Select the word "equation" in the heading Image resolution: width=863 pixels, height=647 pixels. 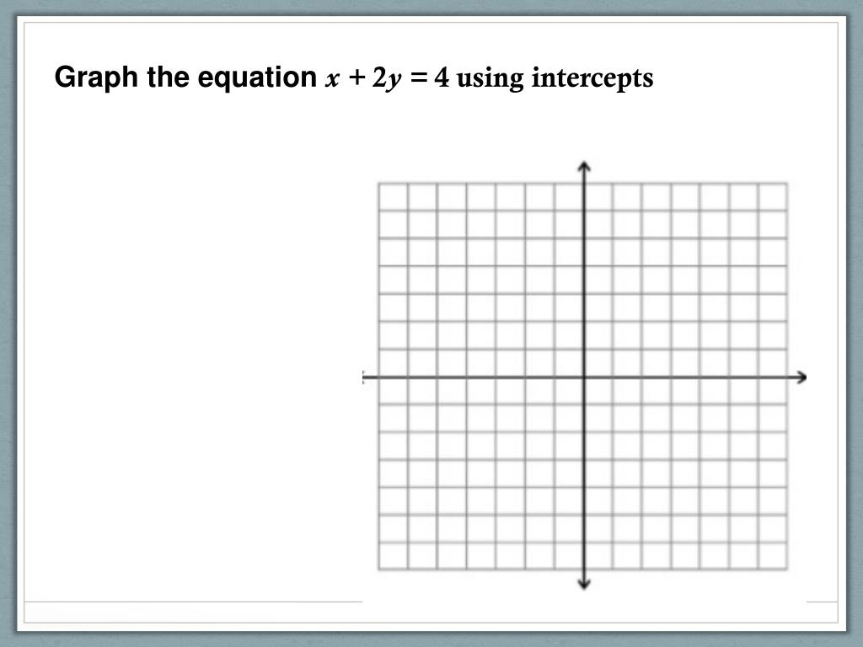(x=257, y=78)
